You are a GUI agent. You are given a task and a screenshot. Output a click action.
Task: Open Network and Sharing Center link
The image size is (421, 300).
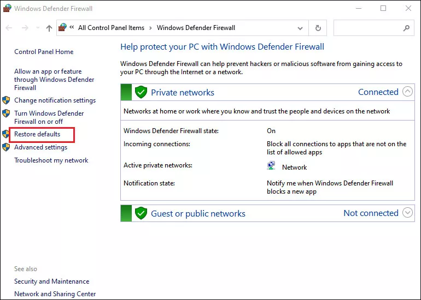pos(55,294)
